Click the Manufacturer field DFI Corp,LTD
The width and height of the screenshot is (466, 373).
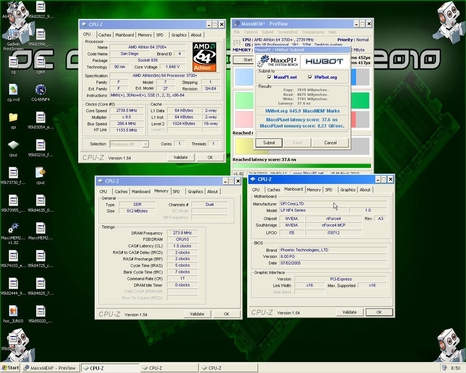pos(333,204)
